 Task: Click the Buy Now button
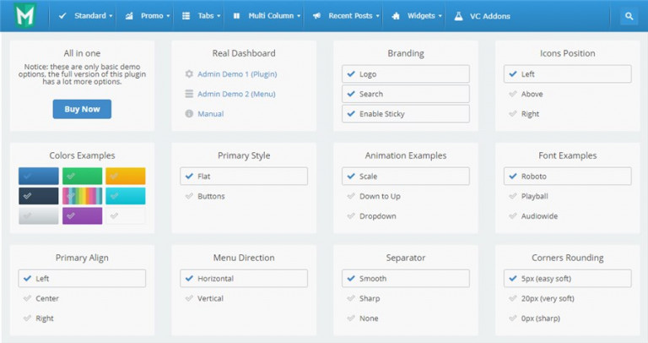(x=82, y=109)
